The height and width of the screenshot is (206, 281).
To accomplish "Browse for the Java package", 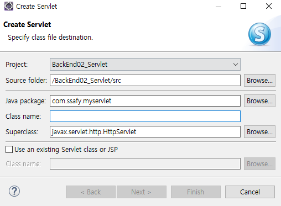I will click(259, 101).
